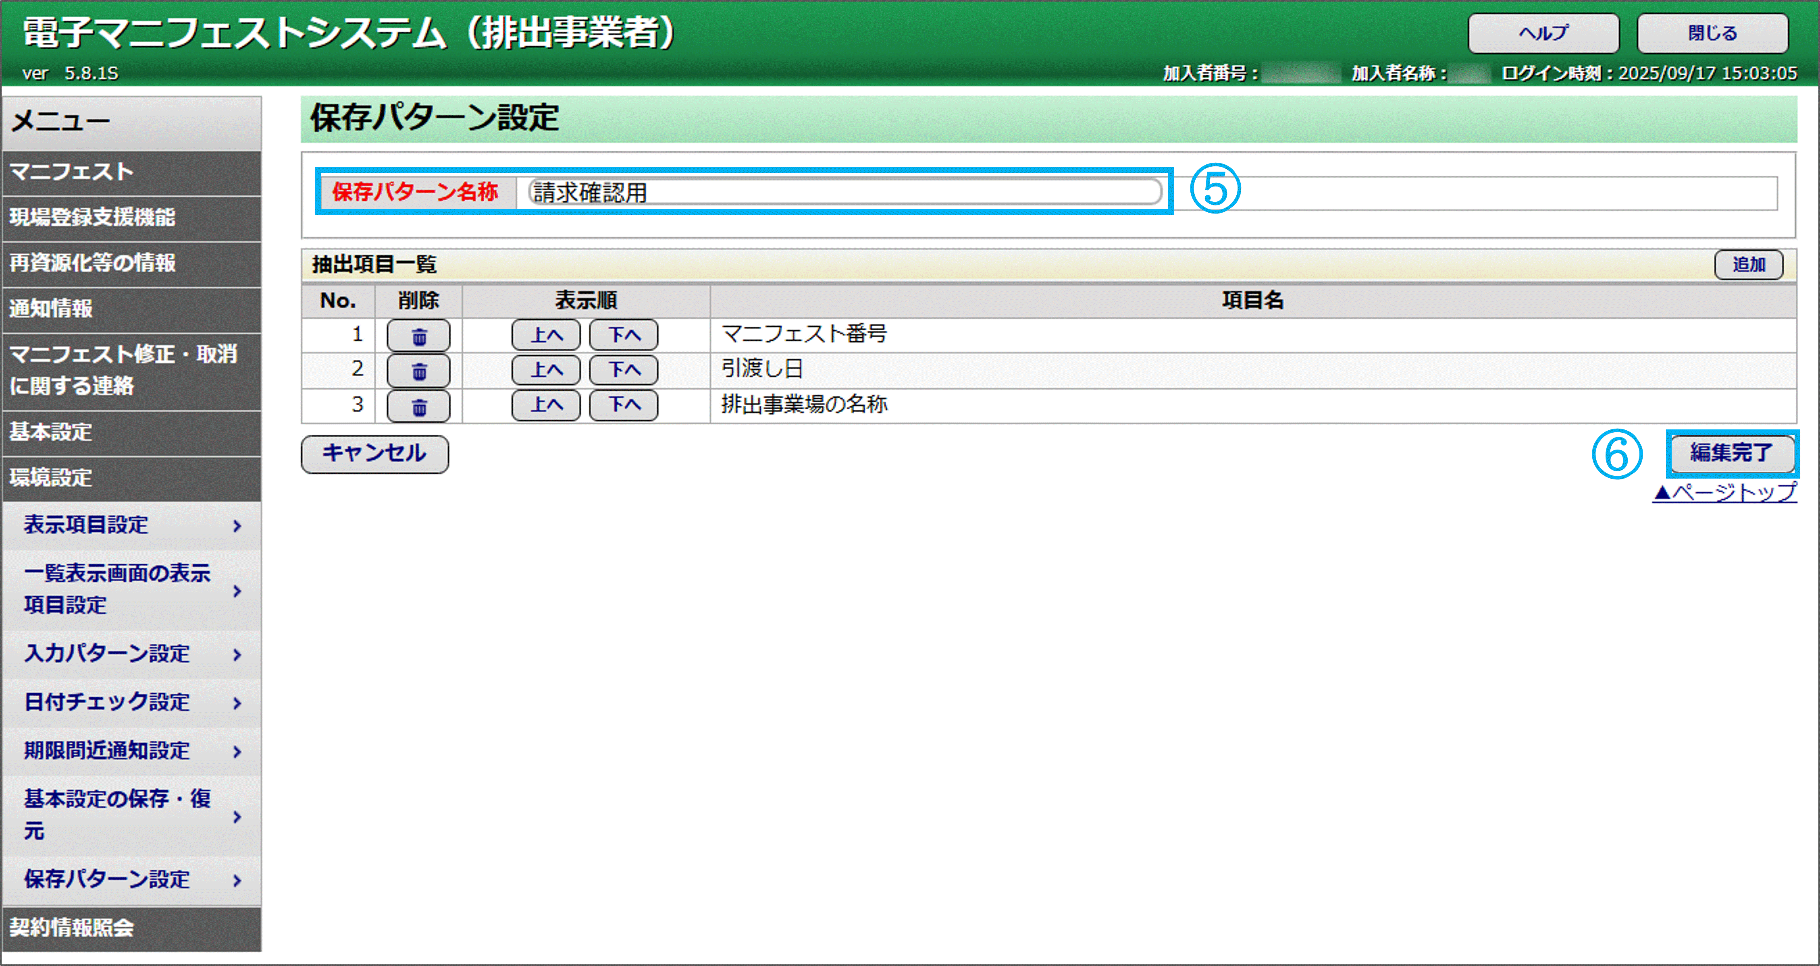
Task: Click the 保存パターン名称 text field
Action: 844,192
